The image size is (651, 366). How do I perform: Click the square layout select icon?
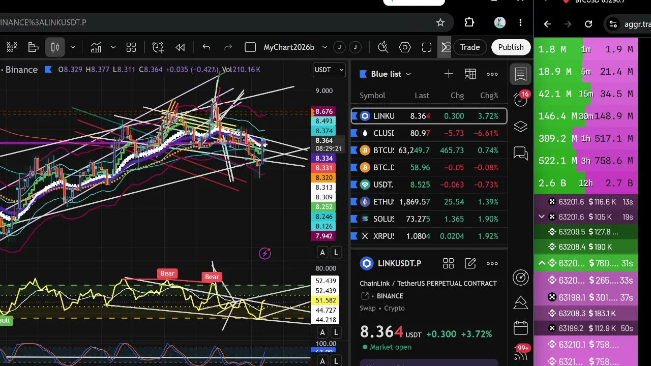[250, 47]
